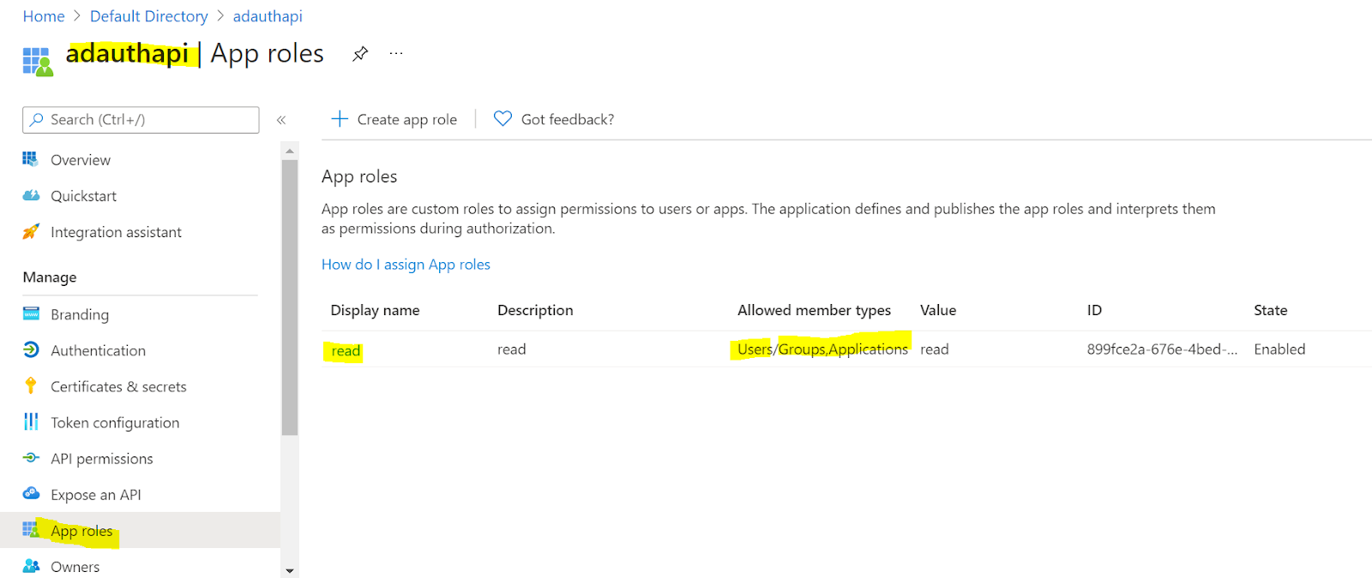This screenshot has width=1372, height=578.
Task: Click the Authentication icon
Action: pyautogui.click(x=31, y=349)
